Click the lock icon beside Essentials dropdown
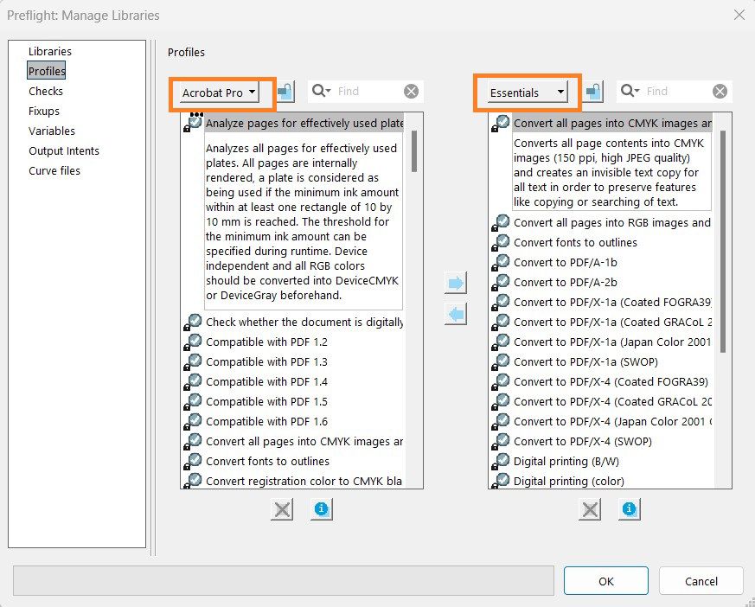This screenshot has height=607, width=755. coord(593,91)
